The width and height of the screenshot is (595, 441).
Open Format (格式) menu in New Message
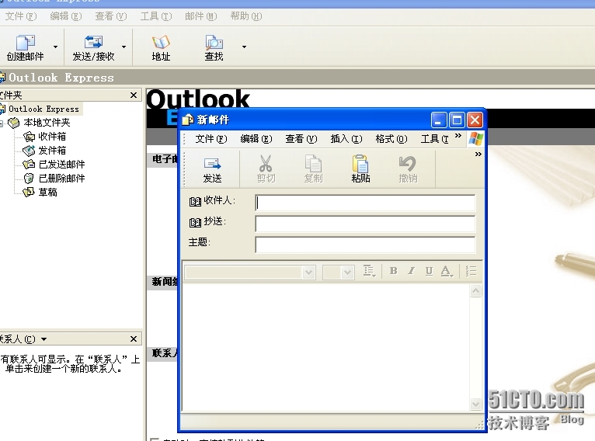(x=391, y=139)
